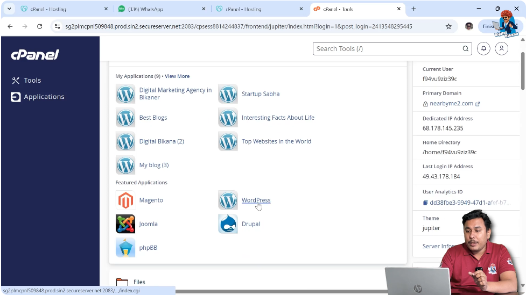Click the Top Websites in the World icon
Screen dimensions: 526x295
[x=228, y=141]
